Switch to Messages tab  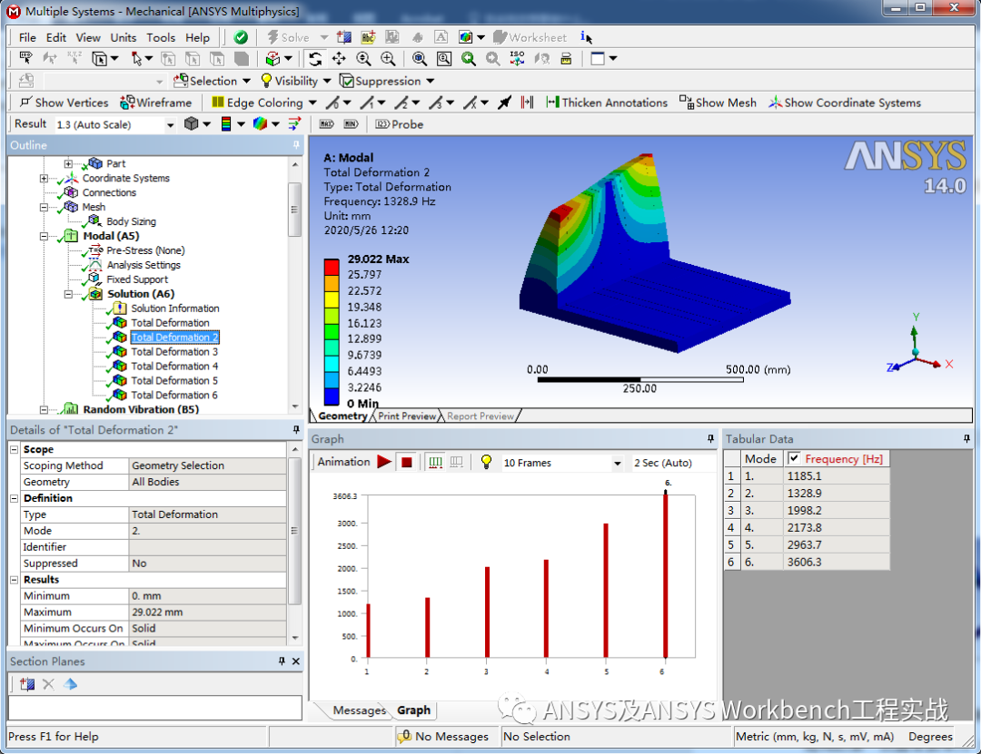pyautogui.click(x=359, y=710)
